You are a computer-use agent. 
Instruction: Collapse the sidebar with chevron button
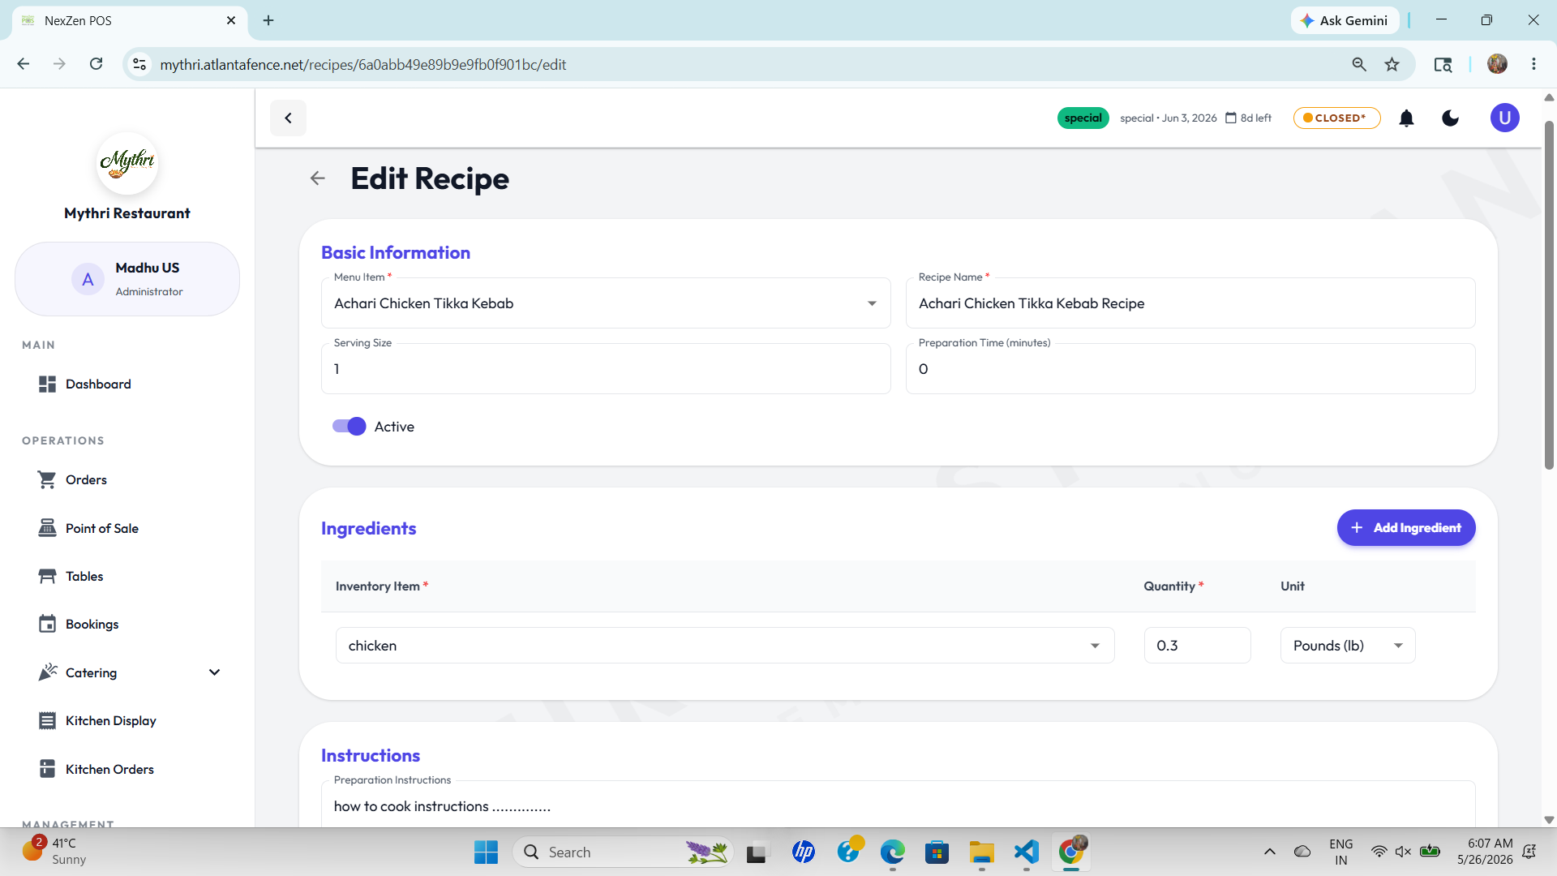click(x=288, y=118)
